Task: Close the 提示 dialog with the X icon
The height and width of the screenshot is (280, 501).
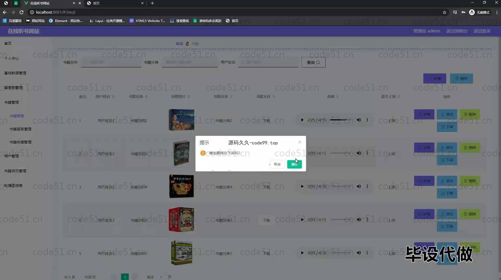Action: [x=300, y=142]
